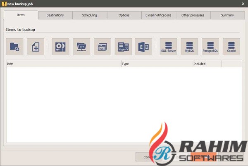The width and height of the screenshot is (248, 166).
Task: Click the Hyper-V backup icon
Action: [123, 47]
